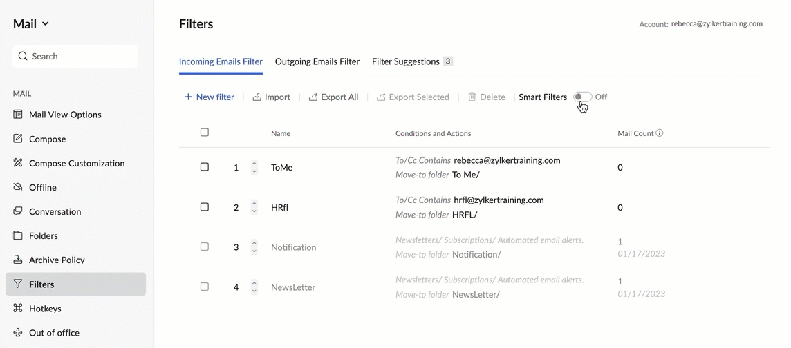Click the Delete button label

pos(493,97)
